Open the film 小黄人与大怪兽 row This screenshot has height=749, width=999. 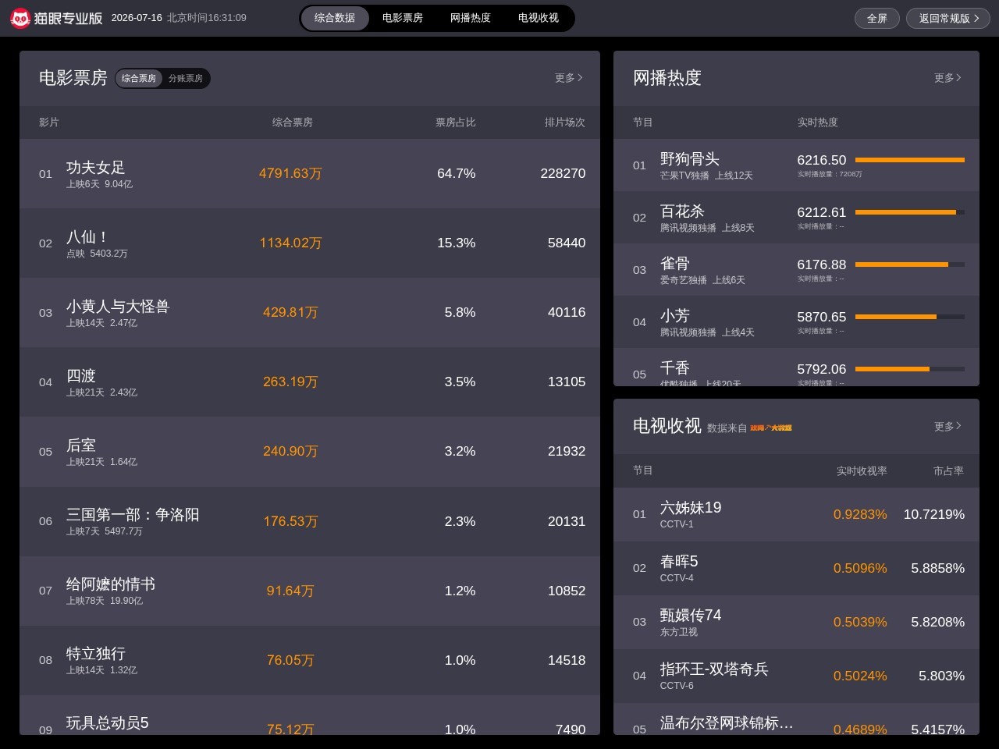click(310, 312)
